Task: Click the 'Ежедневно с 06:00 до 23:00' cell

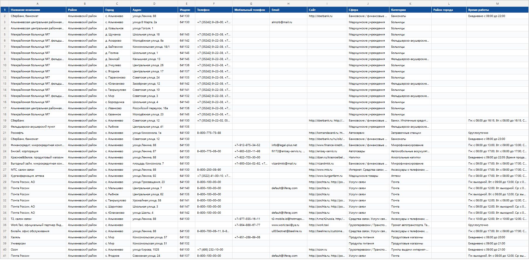Action: point(497,139)
